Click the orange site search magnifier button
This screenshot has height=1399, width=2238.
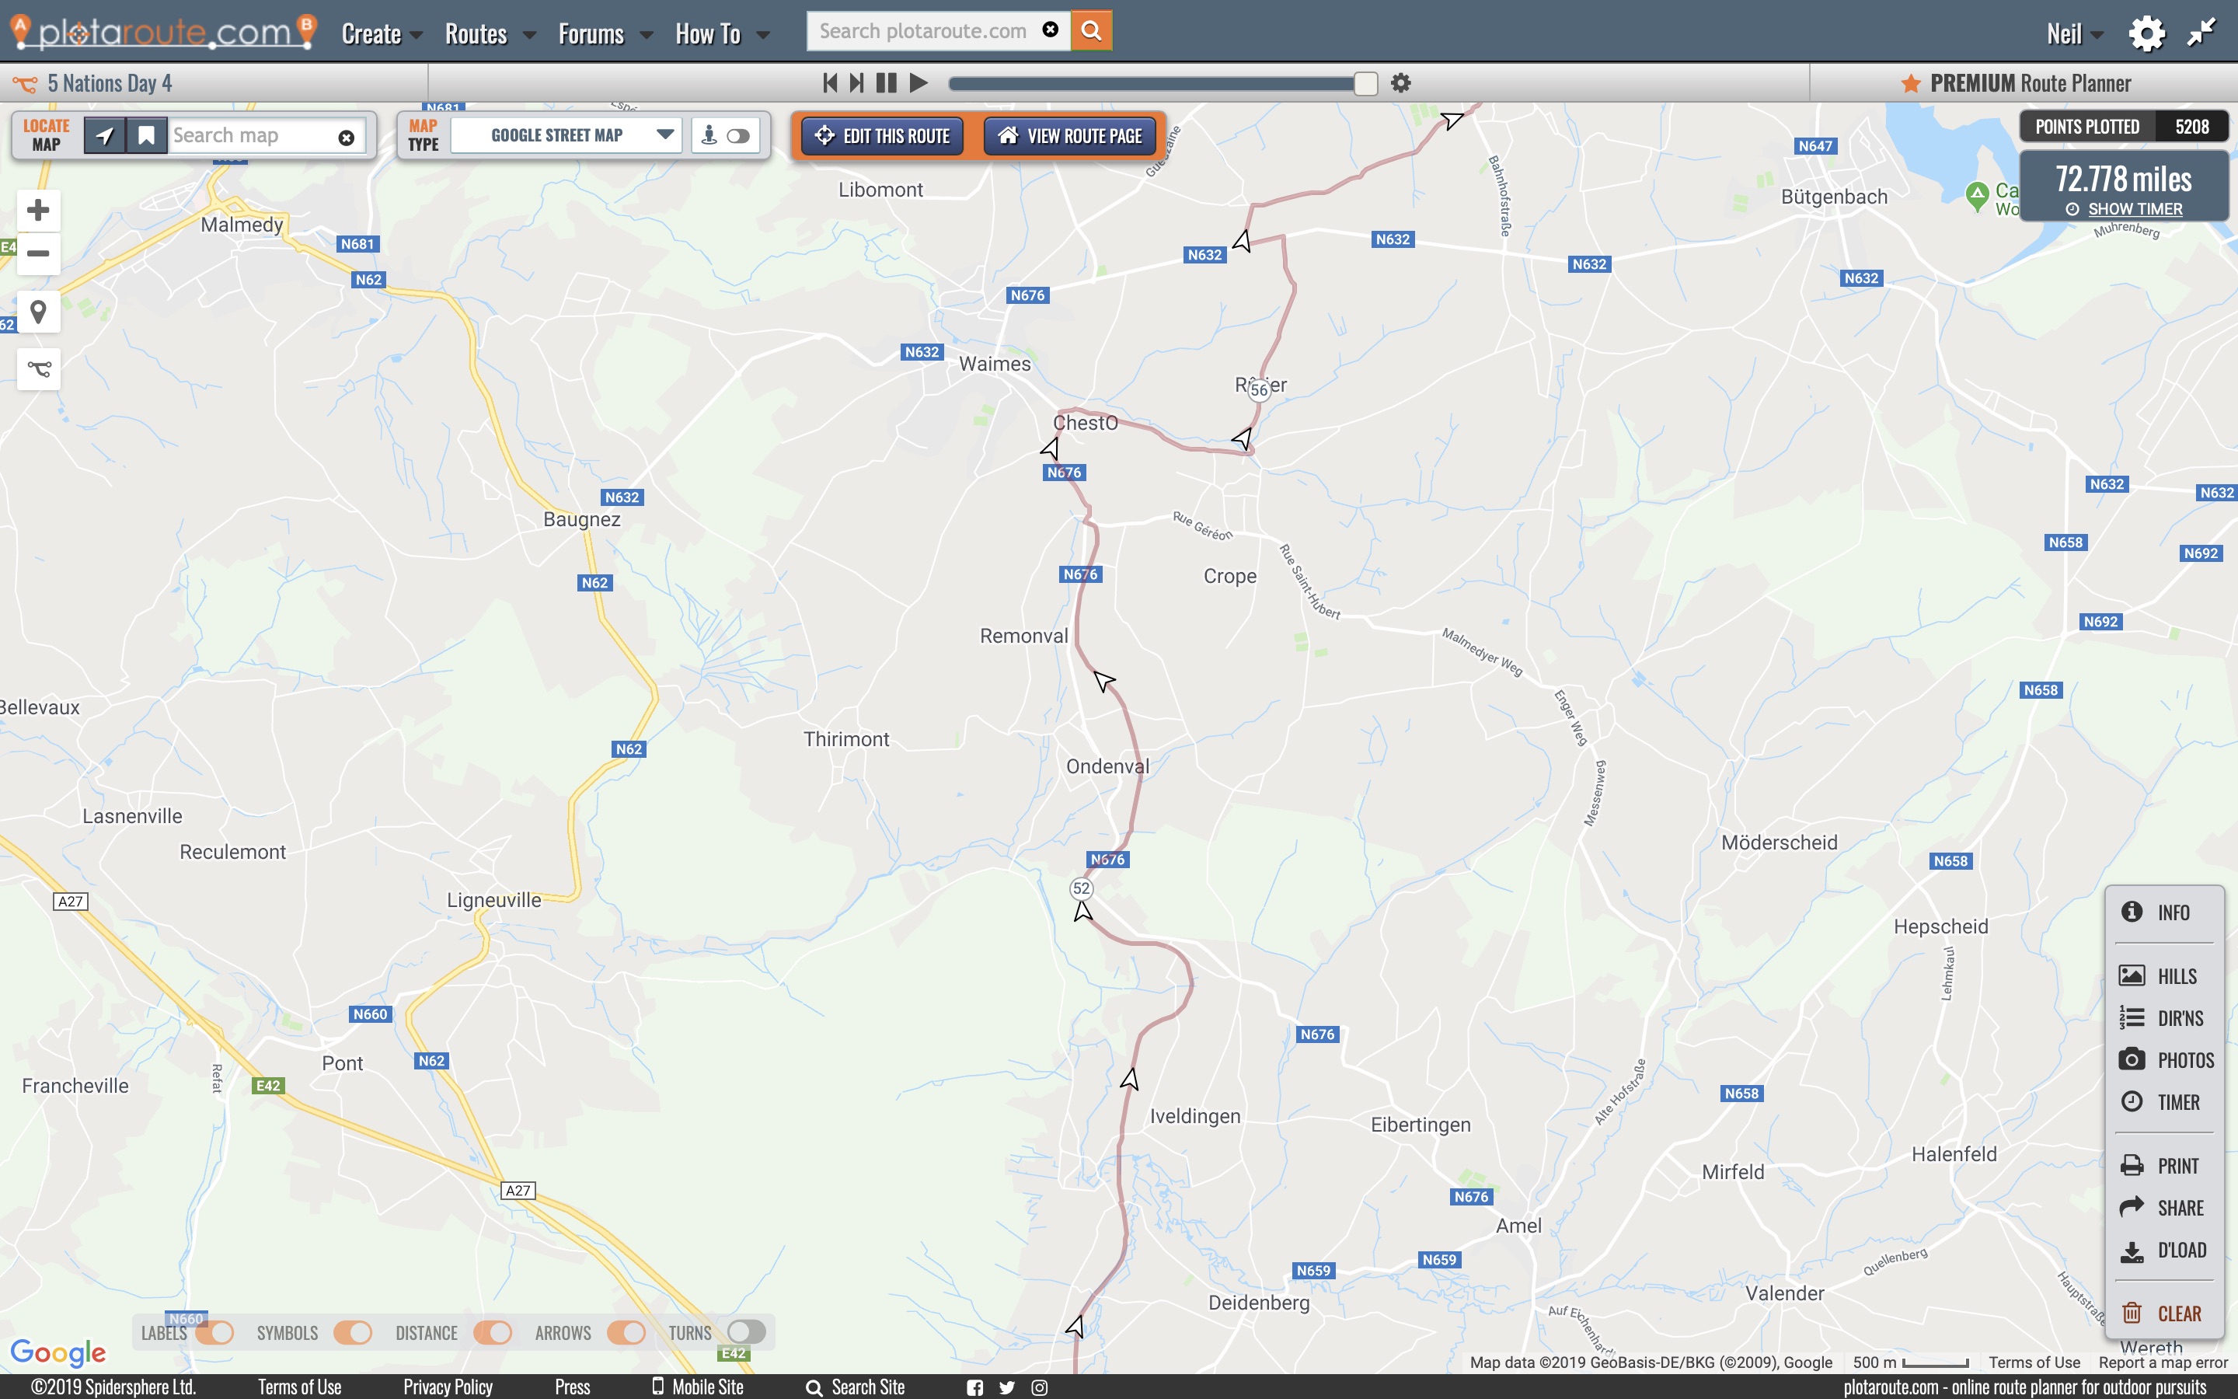click(x=1091, y=30)
